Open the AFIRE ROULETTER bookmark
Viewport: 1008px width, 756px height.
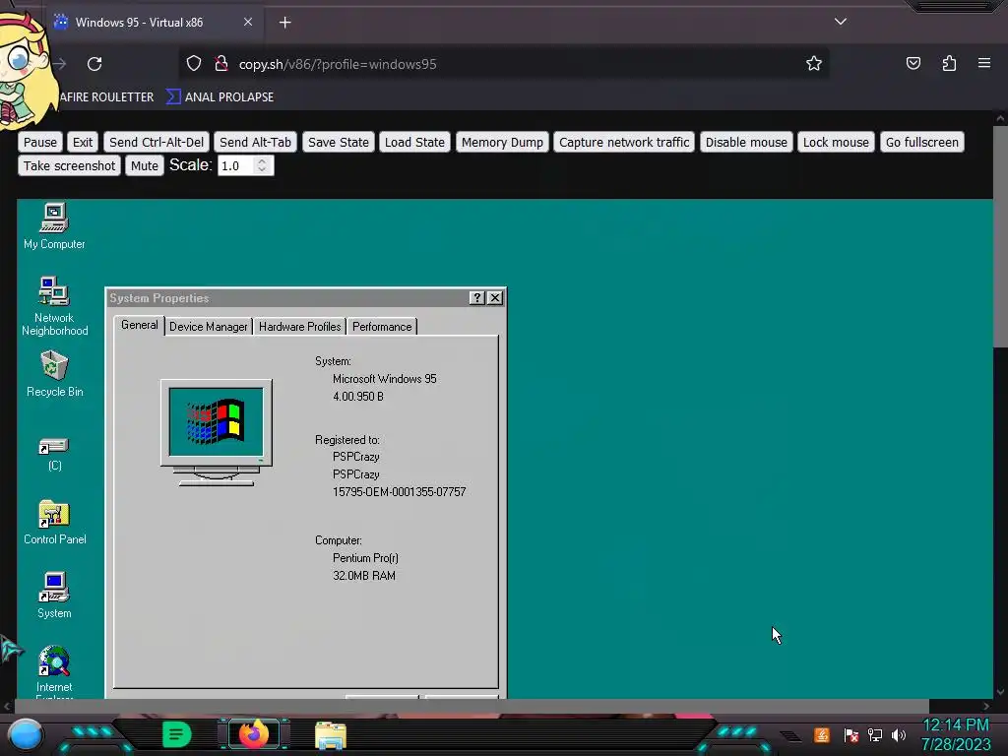click(106, 97)
